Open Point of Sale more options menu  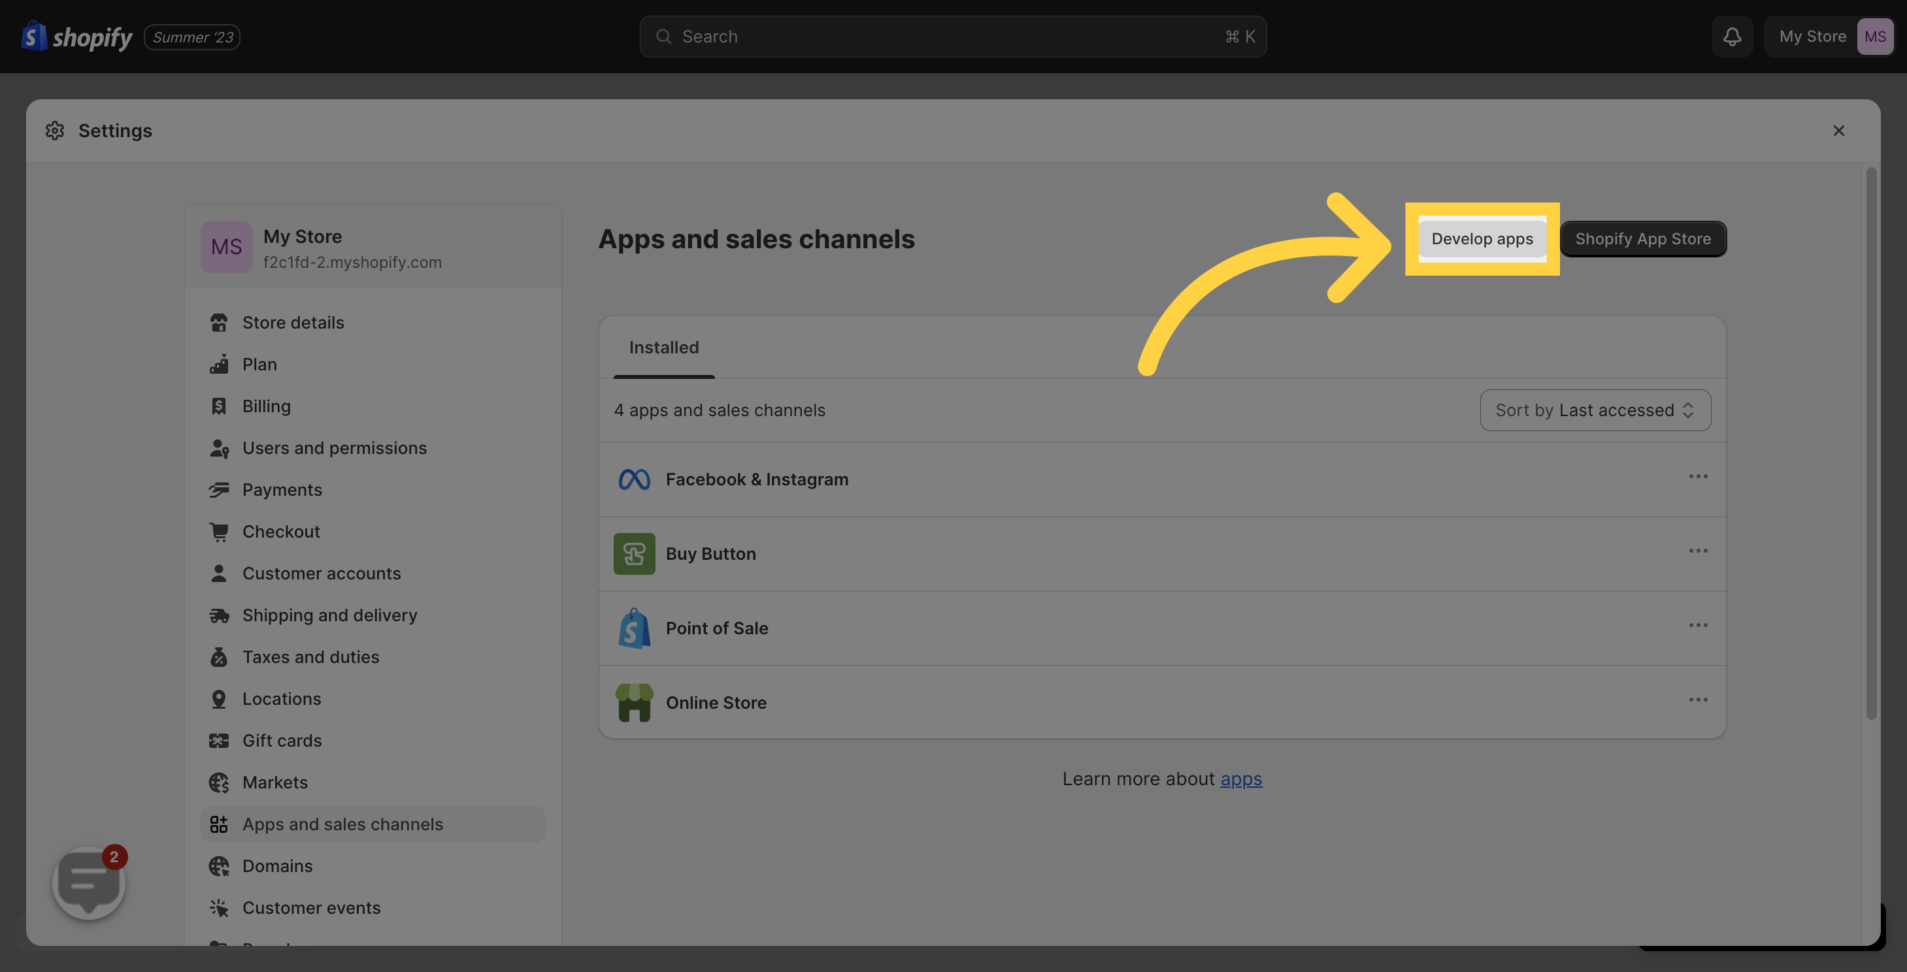click(1697, 625)
